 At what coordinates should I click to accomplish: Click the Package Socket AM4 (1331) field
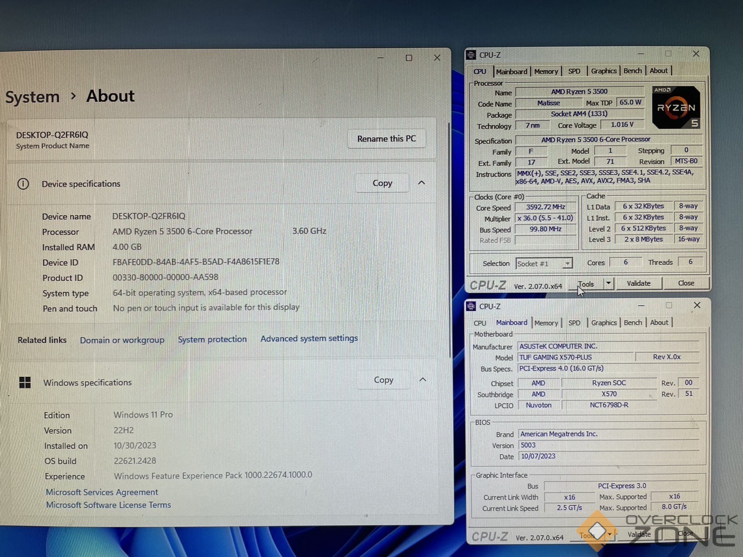click(579, 114)
